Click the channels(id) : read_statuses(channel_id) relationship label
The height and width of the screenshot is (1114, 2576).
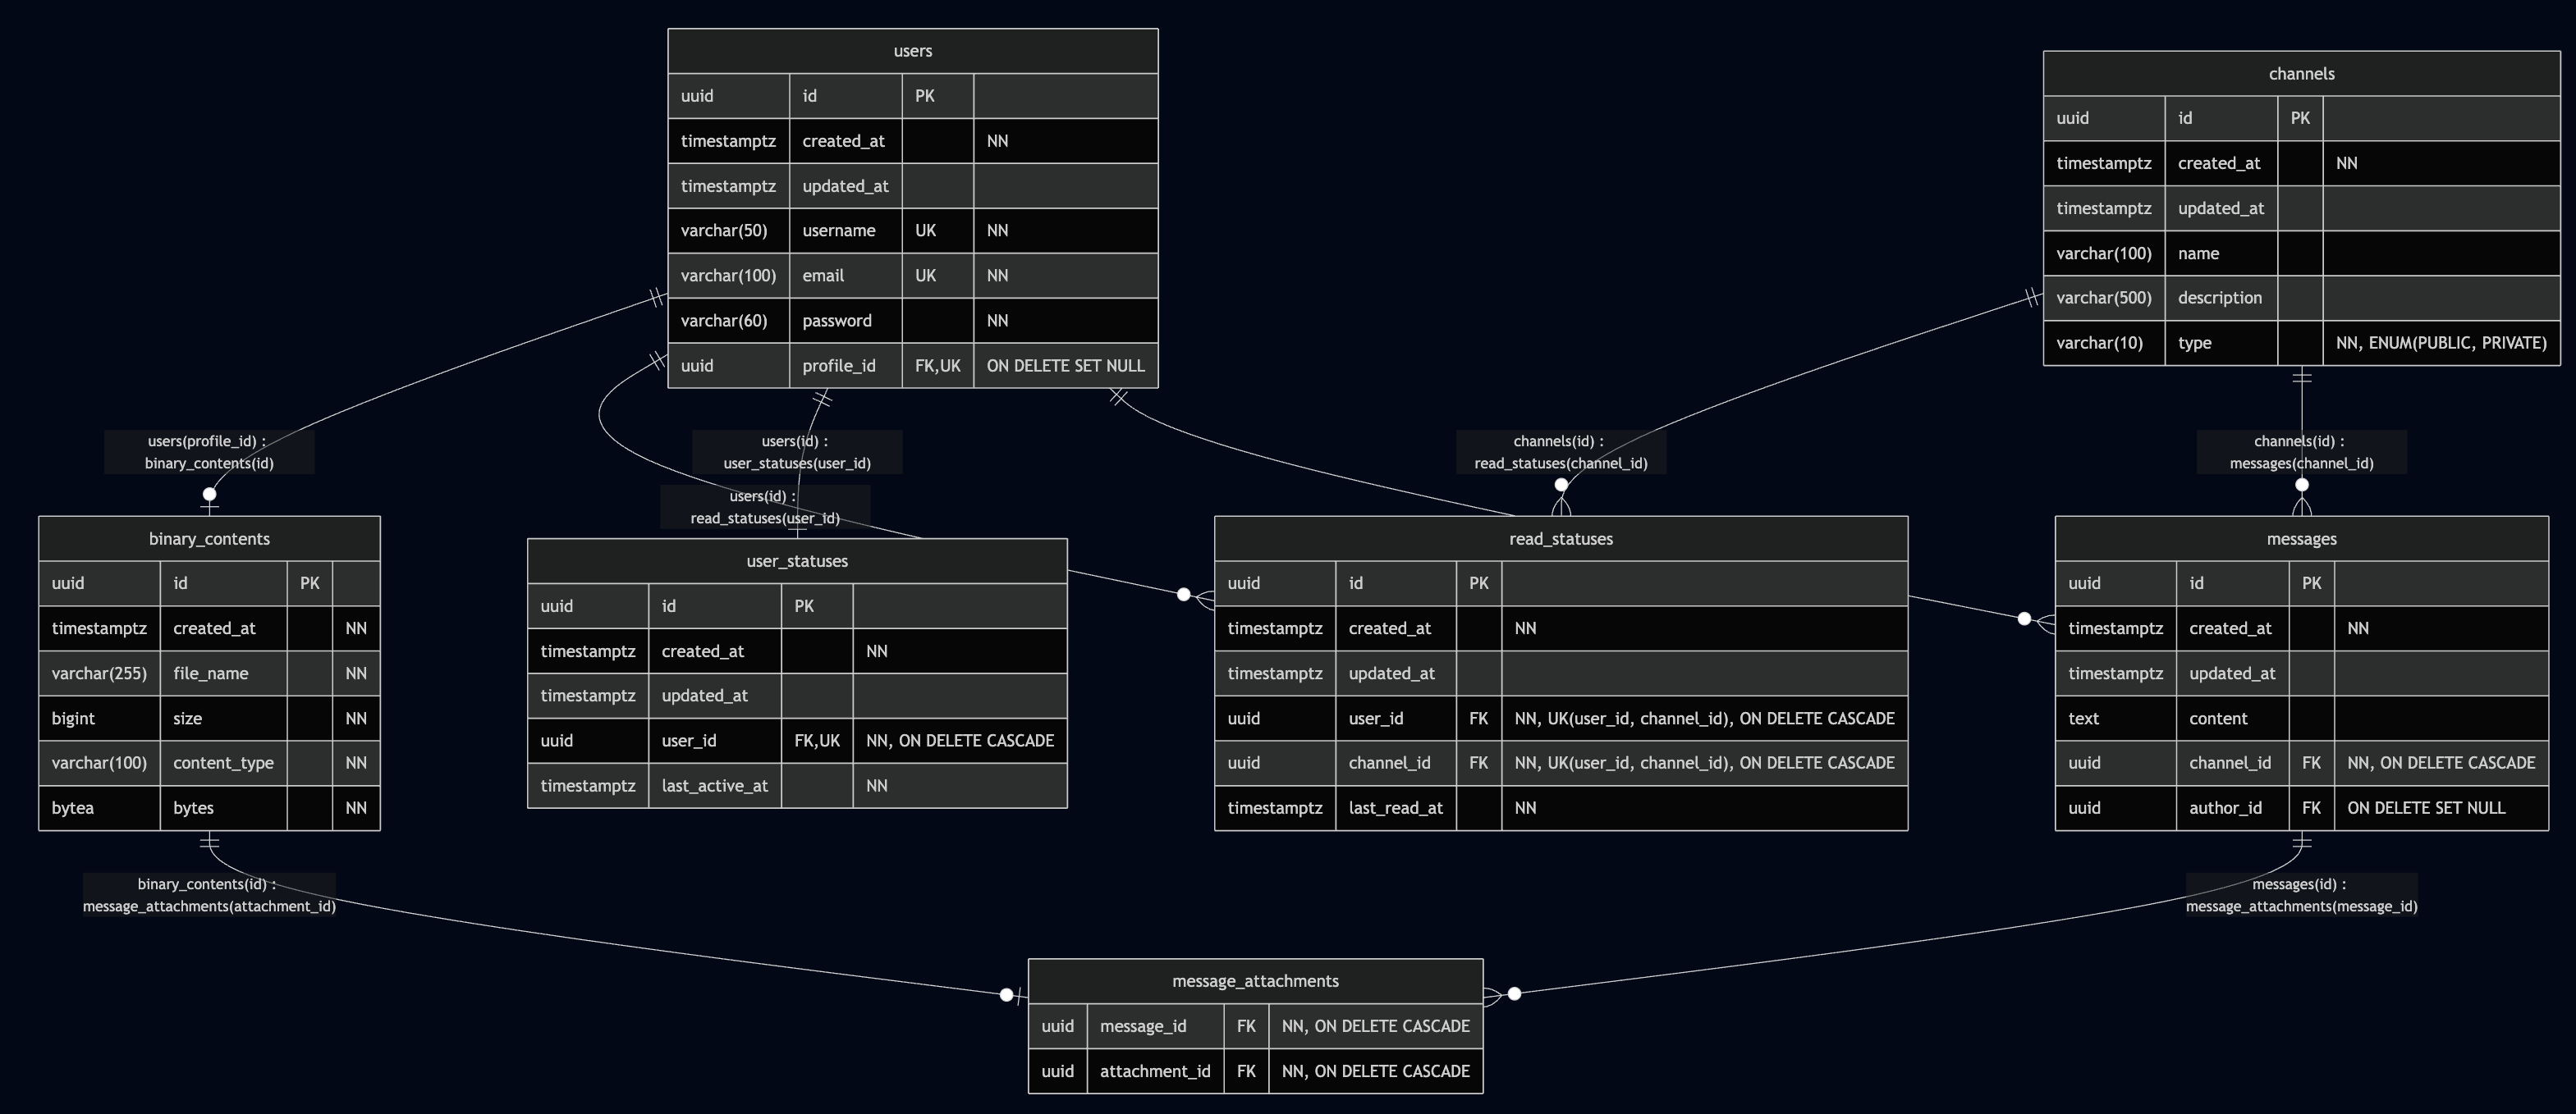coord(1560,452)
